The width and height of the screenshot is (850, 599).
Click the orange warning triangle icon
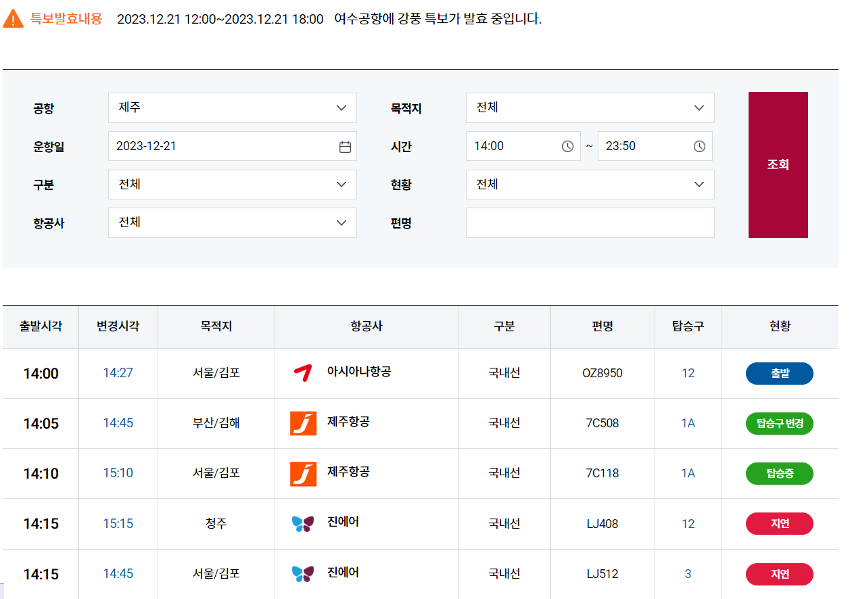pos(13,19)
